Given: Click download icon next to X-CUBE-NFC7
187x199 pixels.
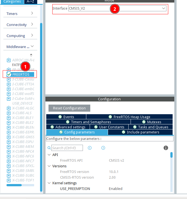Looking at the screenshot, I should coord(9,161).
